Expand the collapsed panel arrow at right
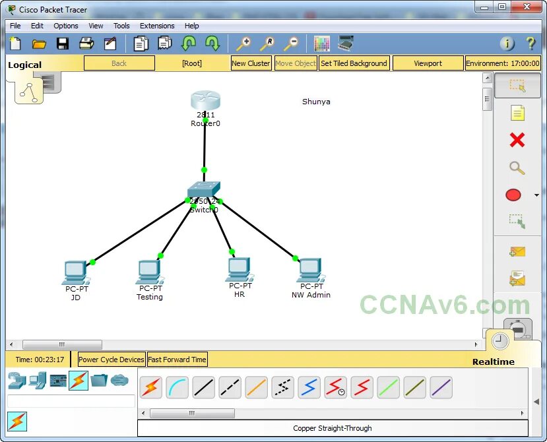Viewport: 547px width, 442px height. [536, 402]
